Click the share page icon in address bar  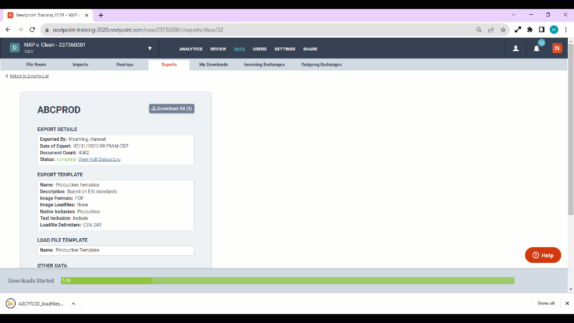pos(491,30)
